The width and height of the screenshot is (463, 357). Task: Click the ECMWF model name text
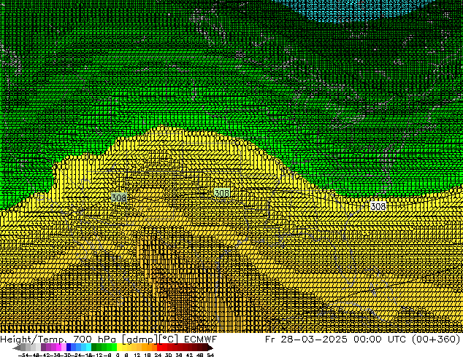(x=201, y=339)
